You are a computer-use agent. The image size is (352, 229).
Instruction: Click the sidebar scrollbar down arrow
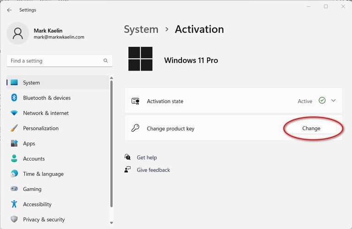tap(111, 223)
